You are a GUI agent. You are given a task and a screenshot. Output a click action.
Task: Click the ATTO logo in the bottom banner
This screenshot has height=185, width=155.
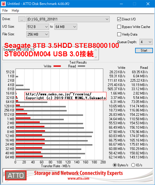coord(16,175)
